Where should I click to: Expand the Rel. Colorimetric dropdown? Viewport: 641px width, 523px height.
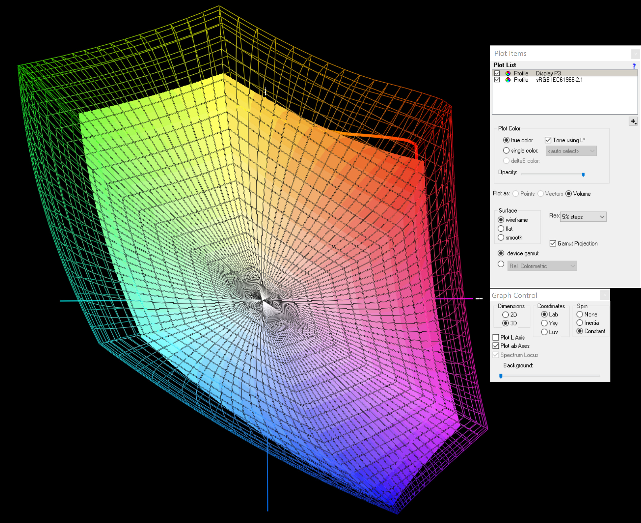542,266
